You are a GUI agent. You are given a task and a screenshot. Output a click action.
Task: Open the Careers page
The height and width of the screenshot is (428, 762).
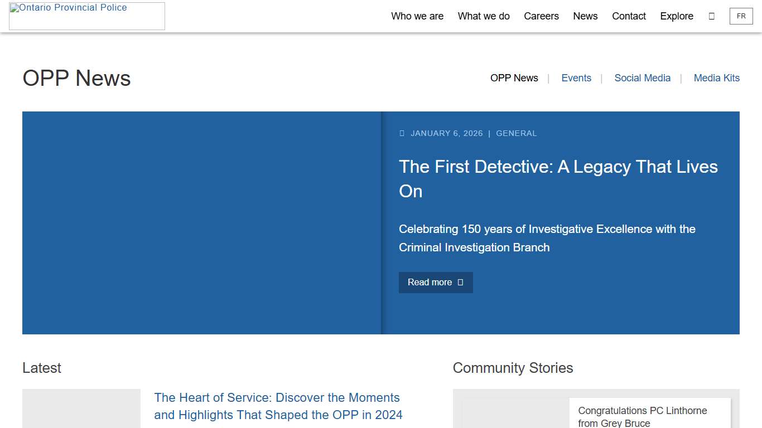click(x=541, y=16)
